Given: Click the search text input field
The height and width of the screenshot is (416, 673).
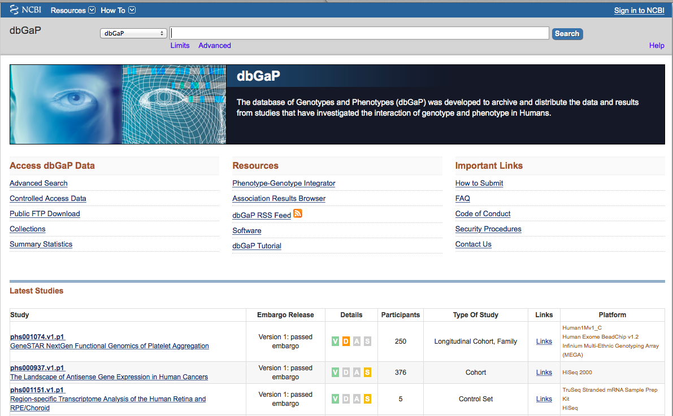Looking at the screenshot, I should (x=360, y=33).
